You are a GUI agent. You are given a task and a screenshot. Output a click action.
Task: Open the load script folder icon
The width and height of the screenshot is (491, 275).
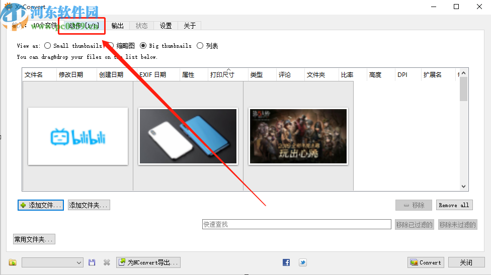[13, 262]
